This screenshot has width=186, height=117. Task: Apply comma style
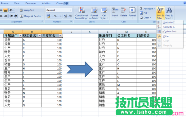click(x=60, y=16)
